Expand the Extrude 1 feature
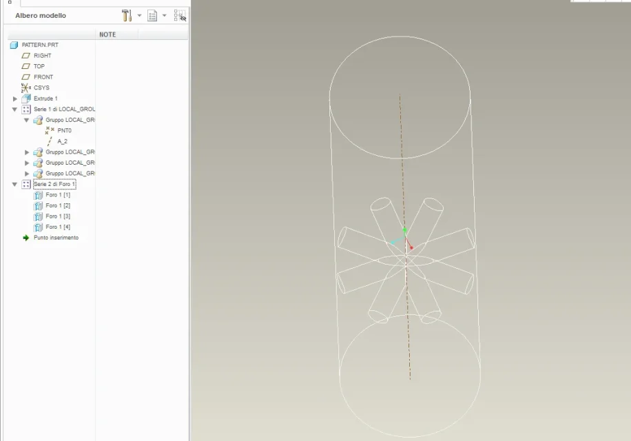The image size is (631, 441). point(15,99)
